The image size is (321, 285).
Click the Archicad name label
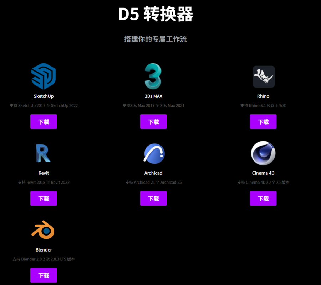coord(153,173)
